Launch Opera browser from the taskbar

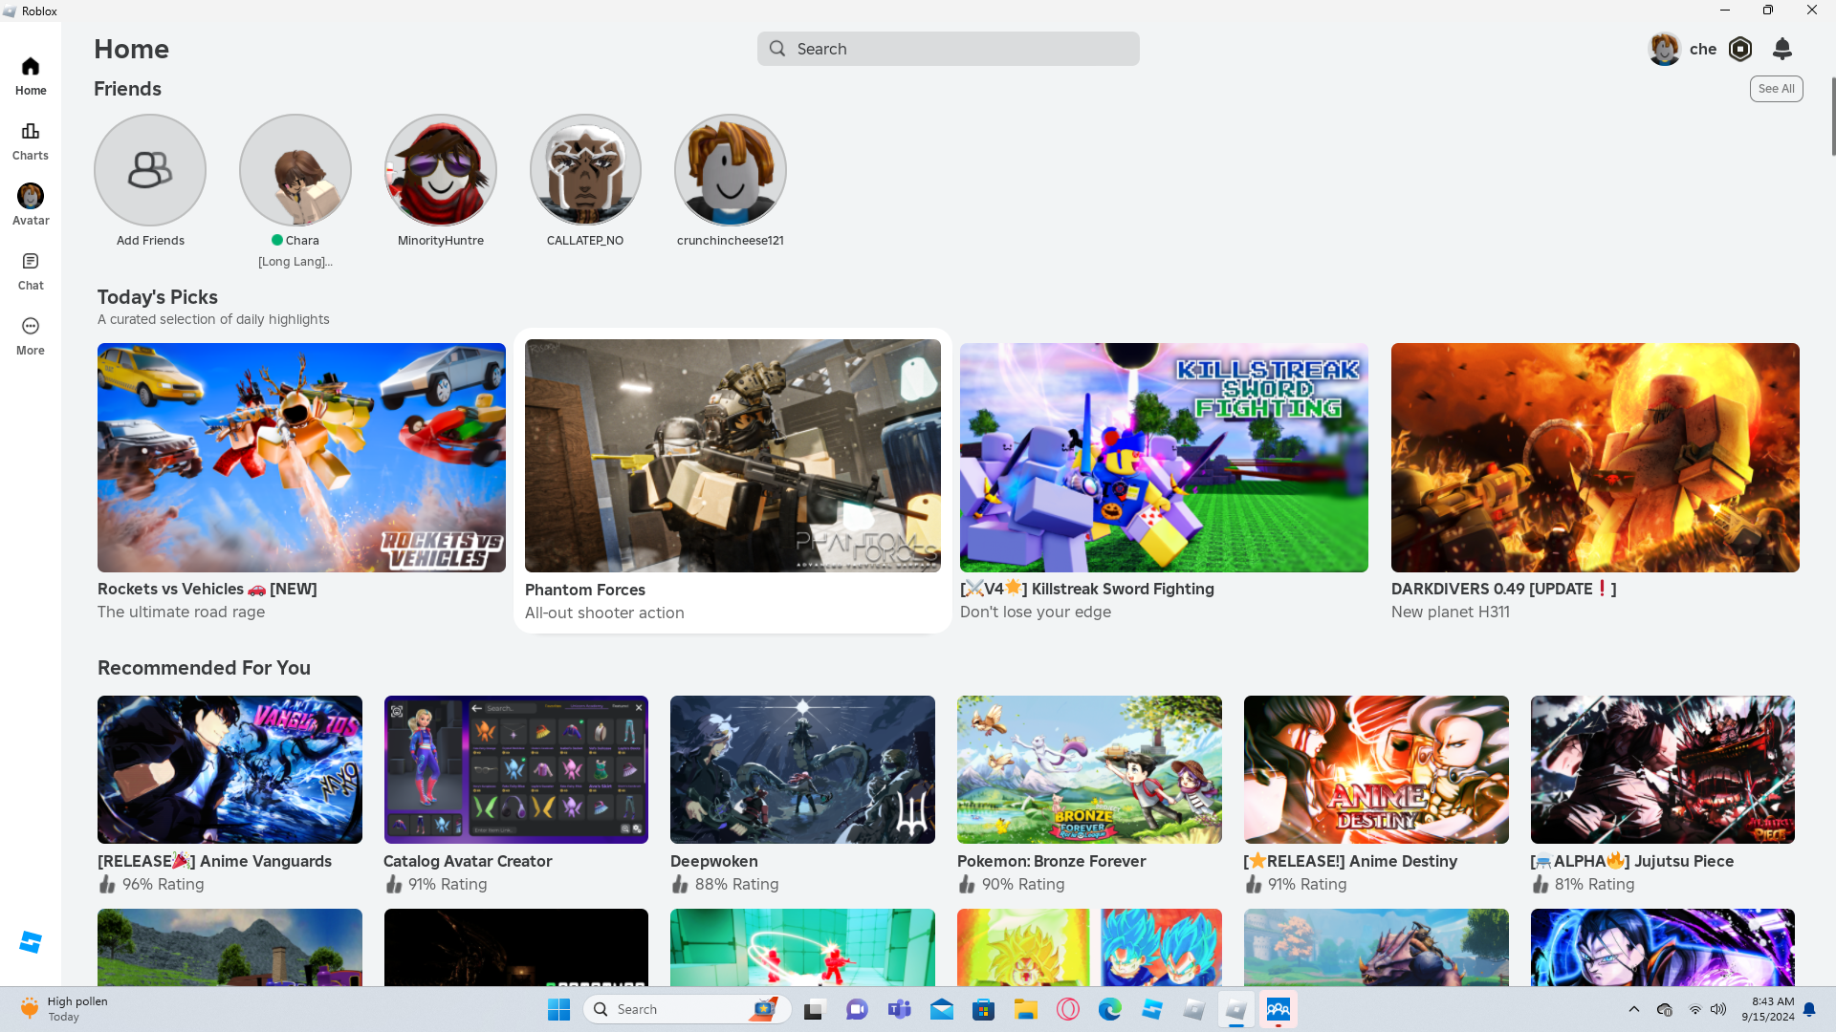click(1068, 1009)
